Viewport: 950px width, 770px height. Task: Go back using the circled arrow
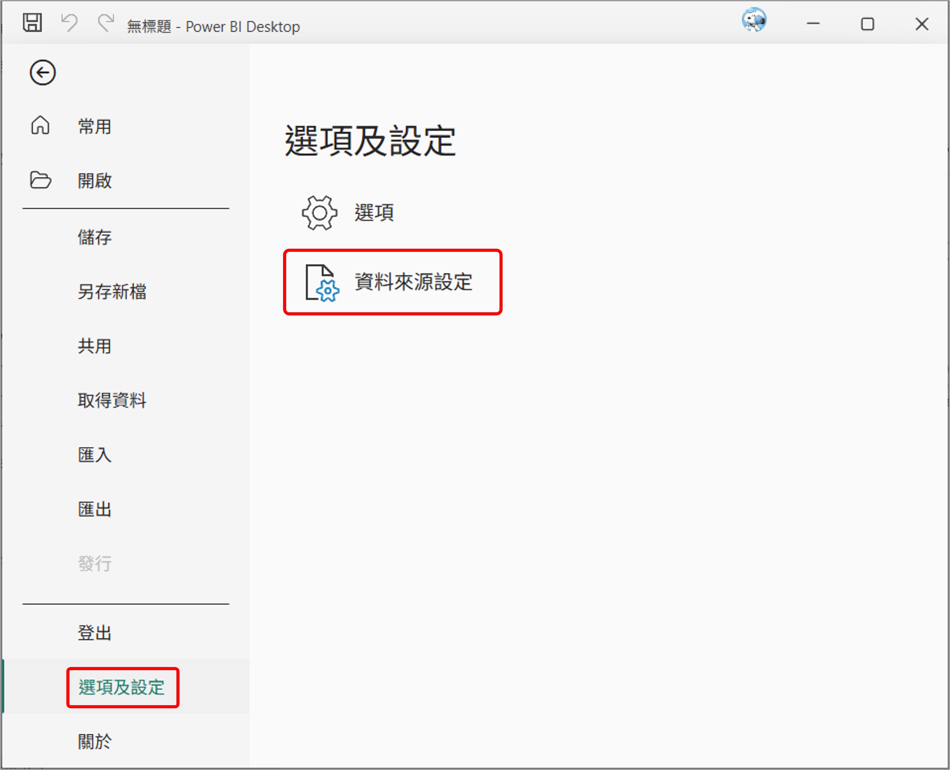42,73
